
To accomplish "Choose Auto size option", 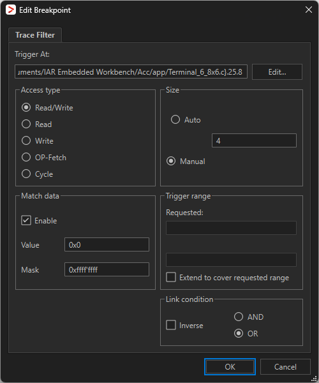I will point(186,120).
